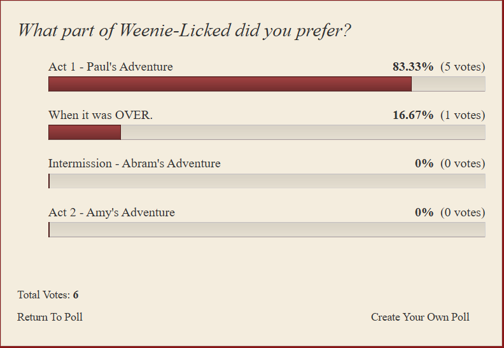Select the Act 2 - Amy's Adventure label
This screenshot has width=504, height=348.
(x=111, y=212)
